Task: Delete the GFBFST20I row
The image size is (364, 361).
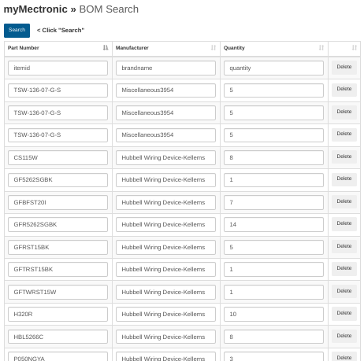Action: coord(344,202)
